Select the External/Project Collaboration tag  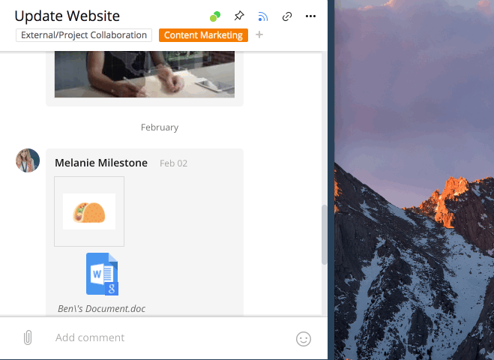click(84, 35)
